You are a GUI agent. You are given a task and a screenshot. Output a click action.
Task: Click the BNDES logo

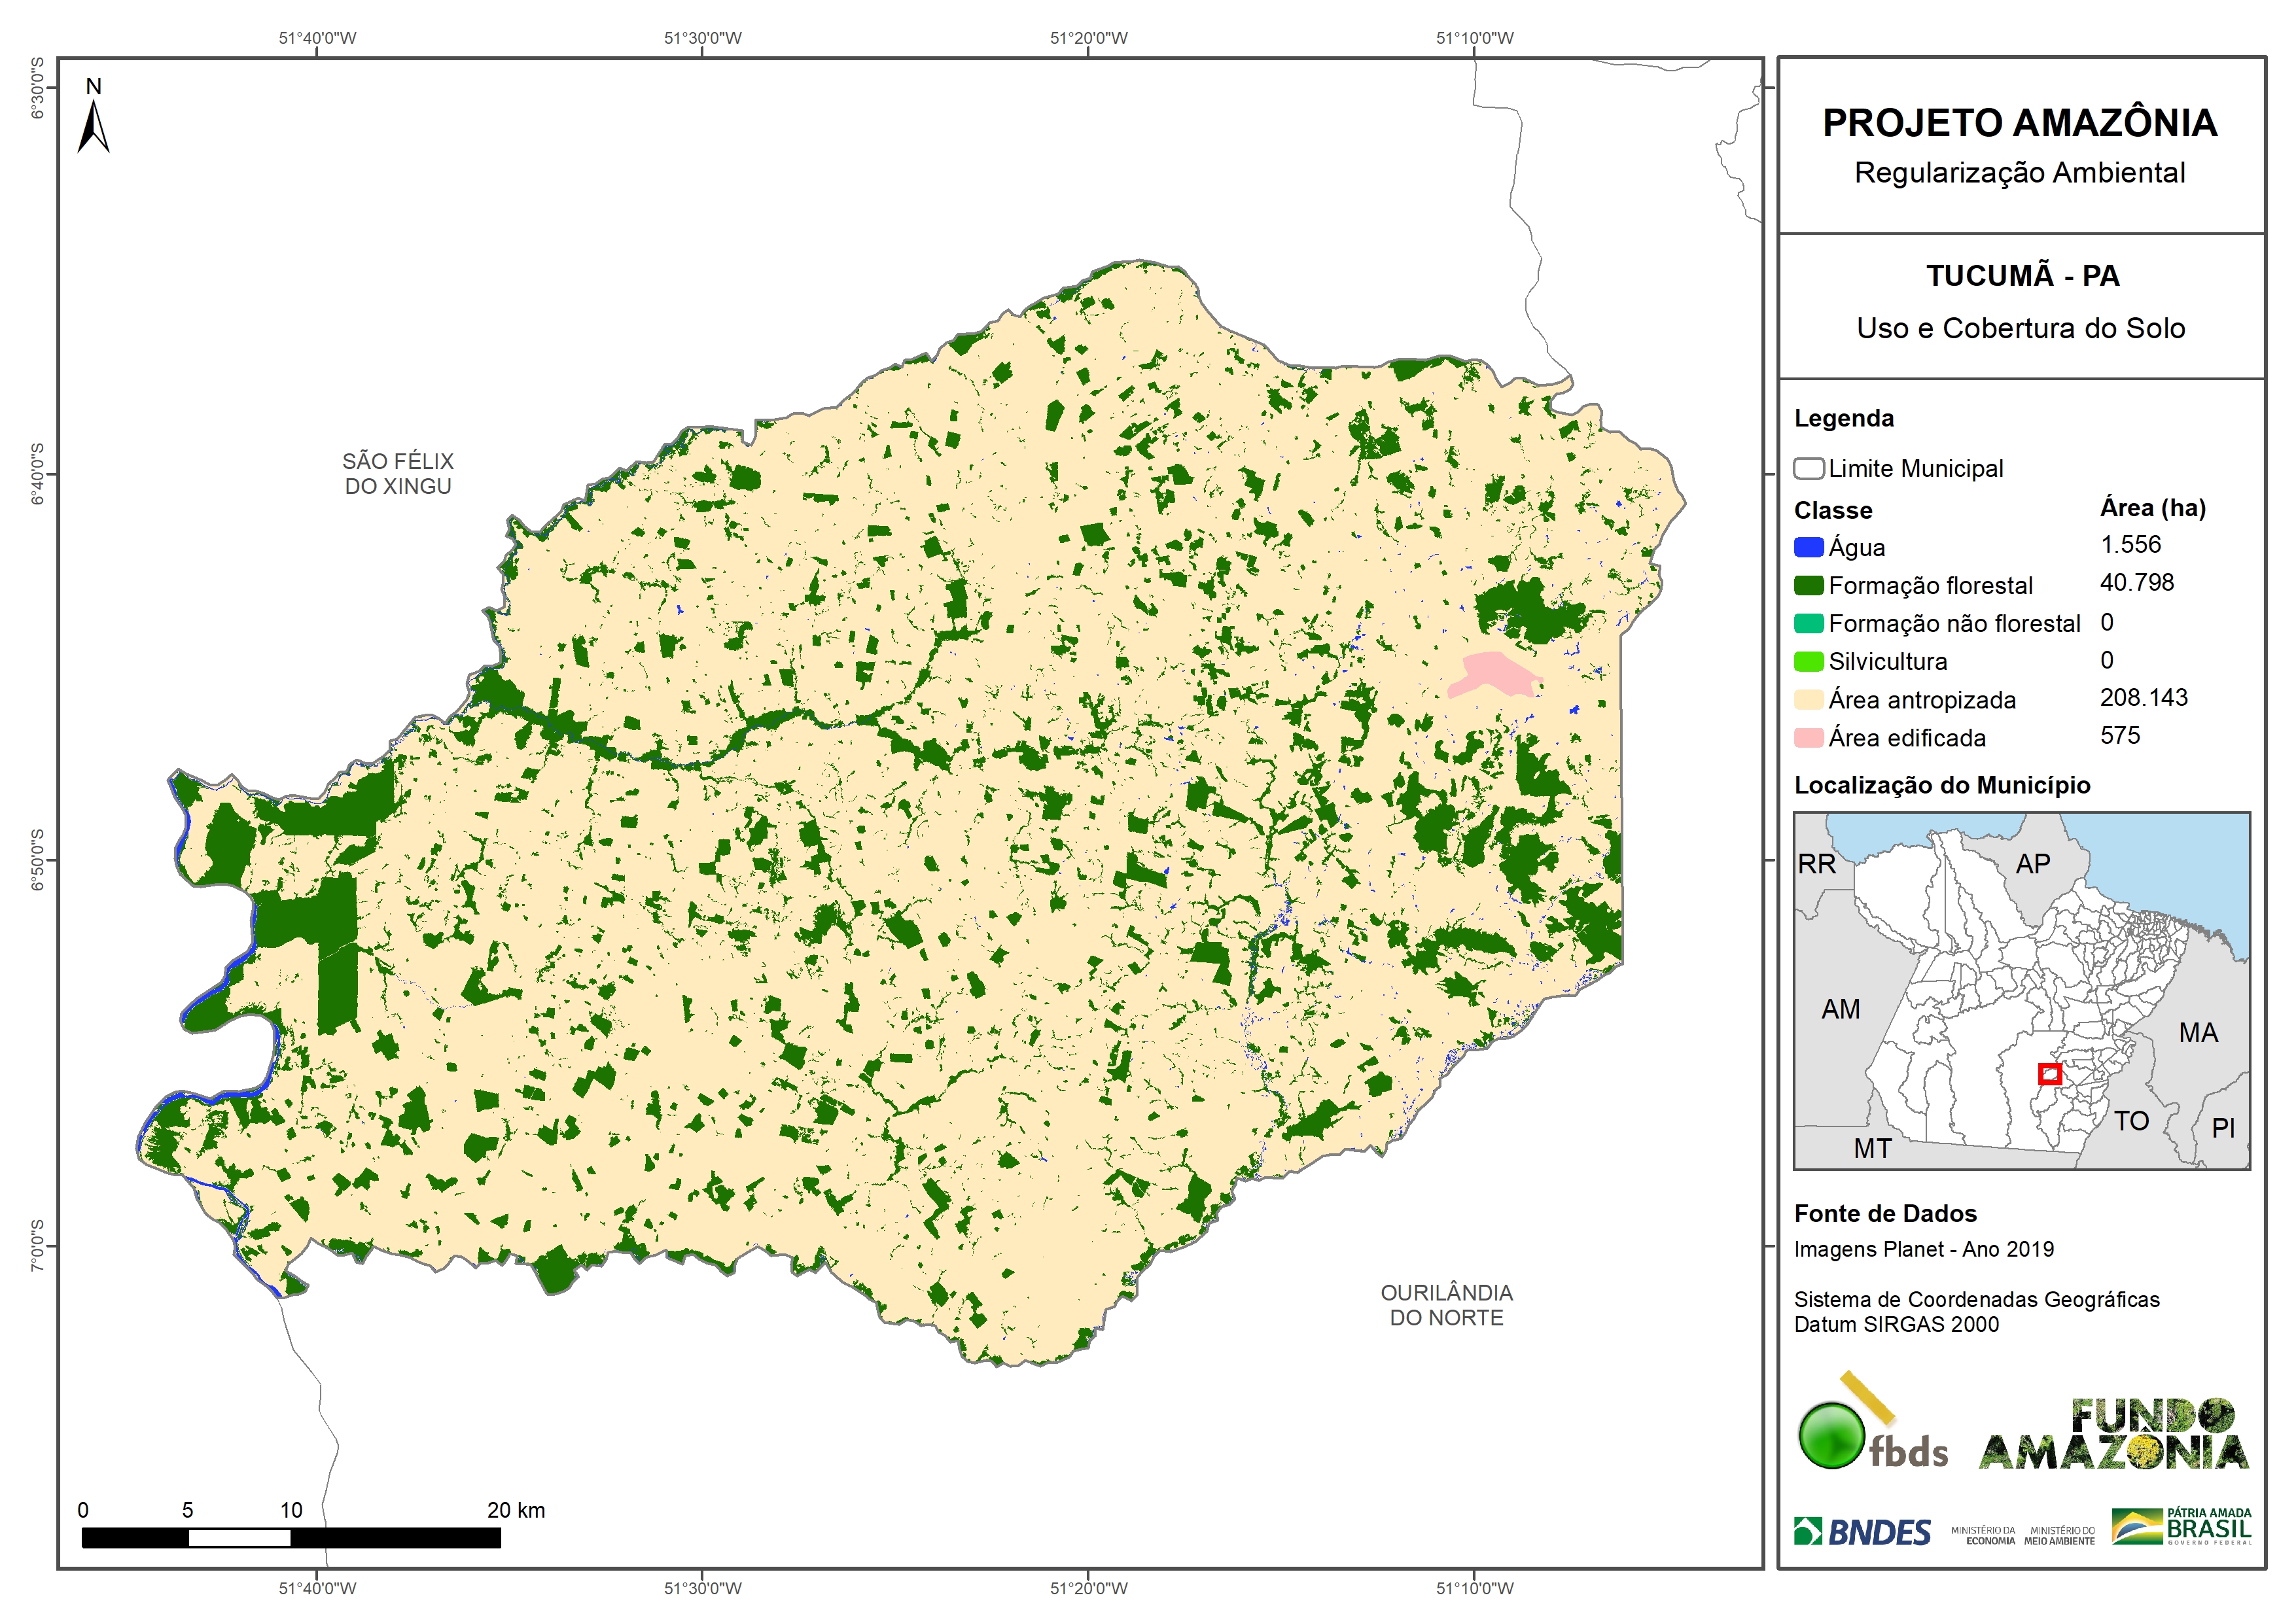pyautogui.click(x=1862, y=1531)
